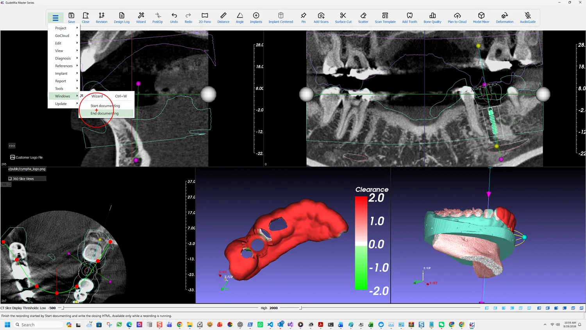Viewport: 586px width, 330px height.
Task: Click the AutoGuide toolbar icon
Action: tap(528, 18)
